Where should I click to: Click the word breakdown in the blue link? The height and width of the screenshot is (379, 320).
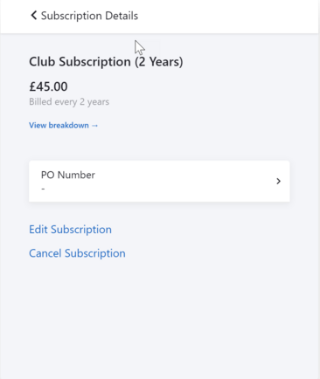(x=69, y=126)
